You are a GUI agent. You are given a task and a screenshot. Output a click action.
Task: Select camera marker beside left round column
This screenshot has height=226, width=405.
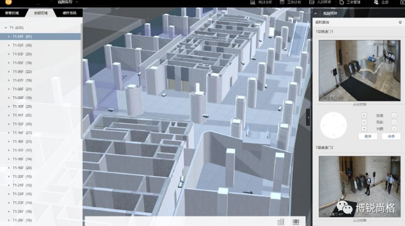[x=111, y=110]
